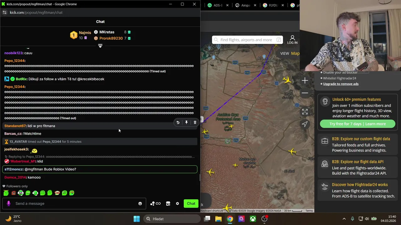Select the airplane inside Arabian Oryx area
Image resolution: width=401 pixels, height=225 pixels.
click(231, 127)
